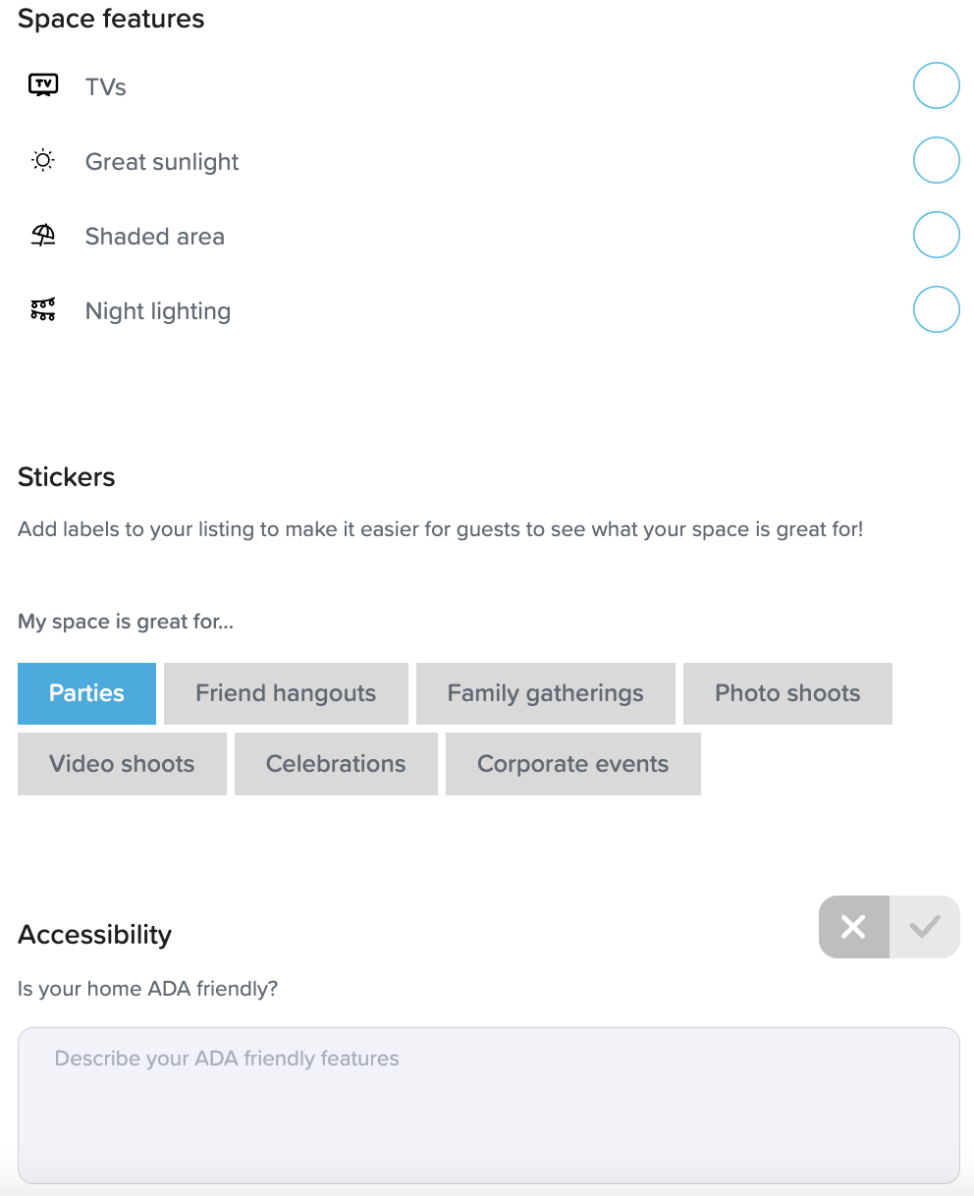This screenshot has height=1196, width=974.
Task: Select the Photo shoots sticker
Action: [x=787, y=693]
